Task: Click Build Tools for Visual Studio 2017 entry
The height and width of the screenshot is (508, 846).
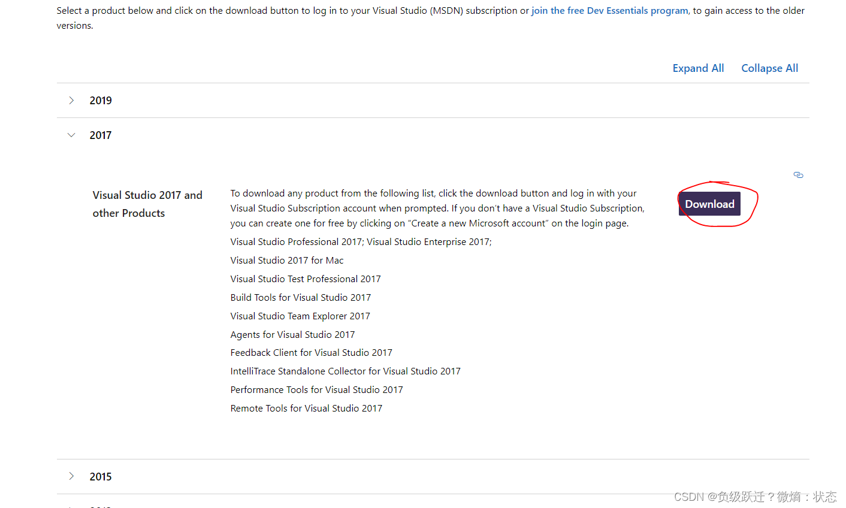Action: click(x=301, y=298)
